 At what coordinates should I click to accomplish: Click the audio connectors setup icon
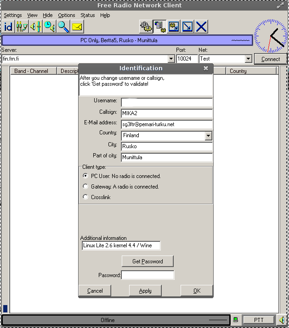pos(22,27)
